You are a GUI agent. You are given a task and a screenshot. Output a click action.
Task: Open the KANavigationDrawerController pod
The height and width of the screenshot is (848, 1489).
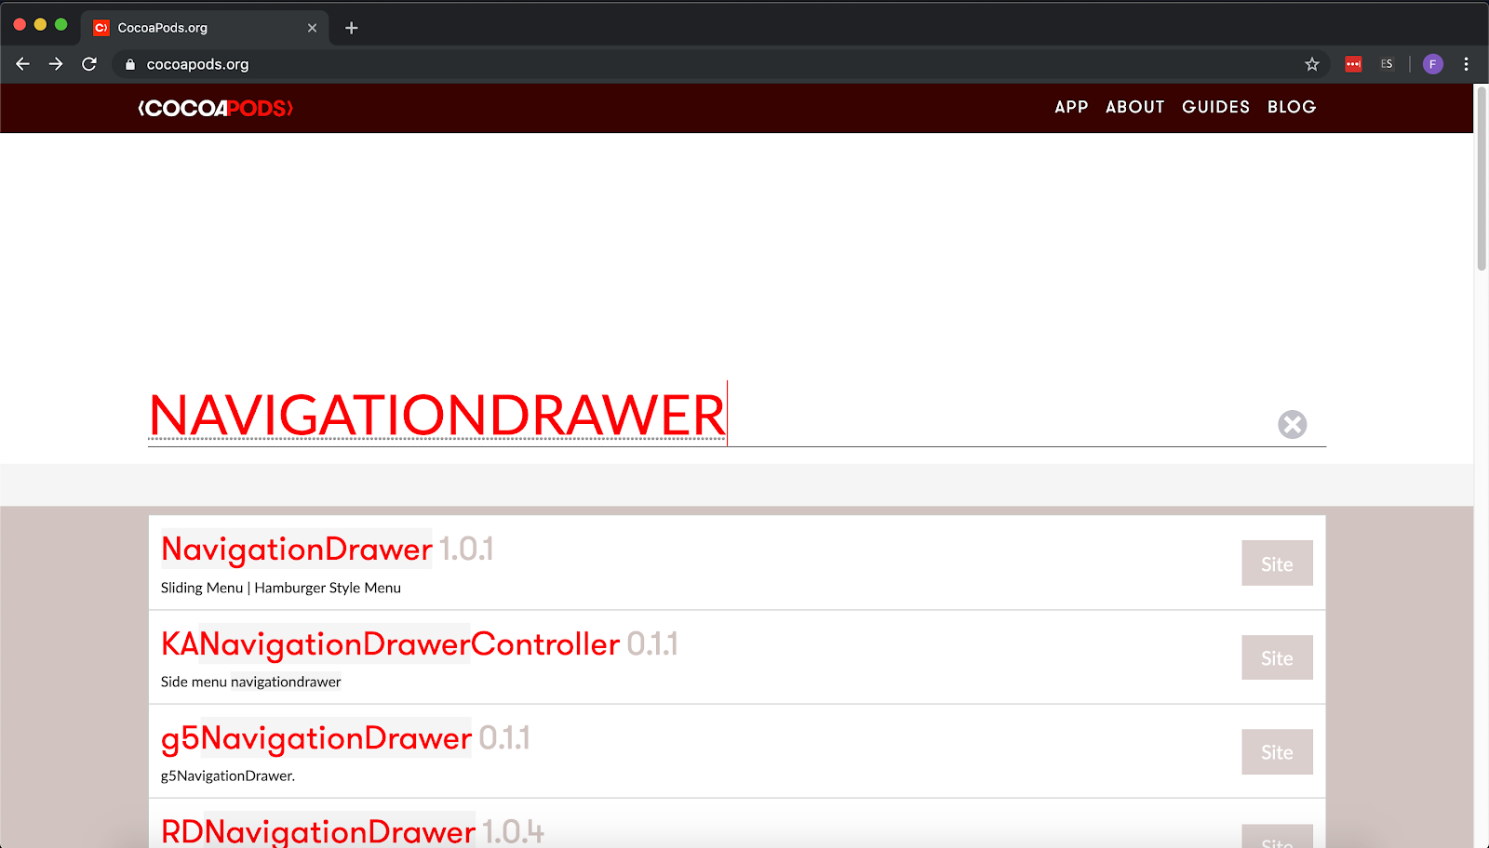point(390,643)
